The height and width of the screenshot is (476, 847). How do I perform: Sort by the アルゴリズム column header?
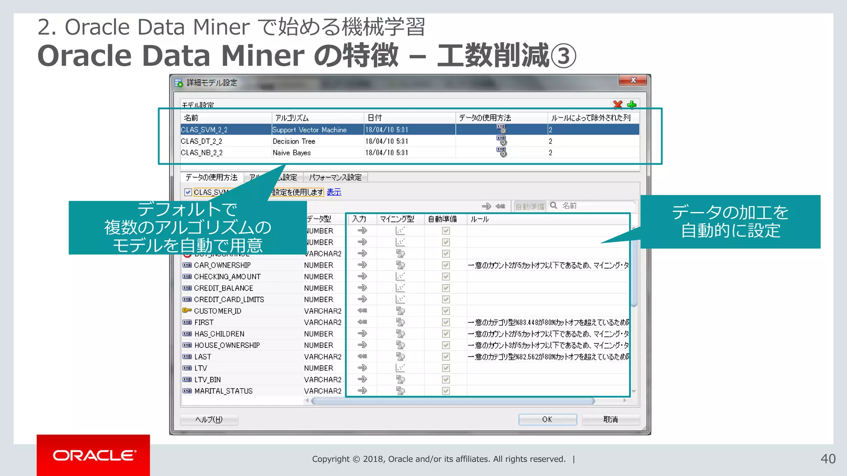pyautogui.click(x=318, y=118)
